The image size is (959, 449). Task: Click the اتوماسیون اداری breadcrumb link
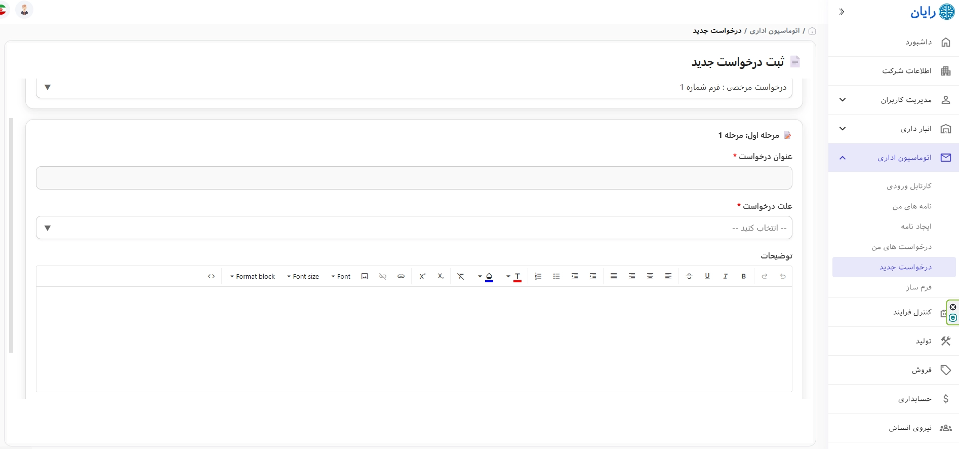click(x=774, y=31)
